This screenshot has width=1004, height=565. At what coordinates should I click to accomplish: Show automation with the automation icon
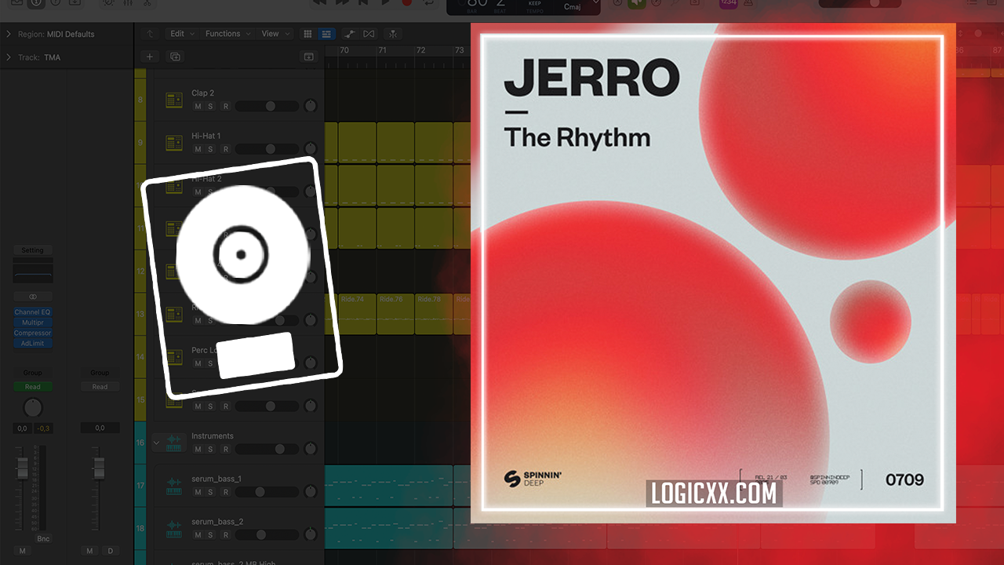click(x=350, y=34)
